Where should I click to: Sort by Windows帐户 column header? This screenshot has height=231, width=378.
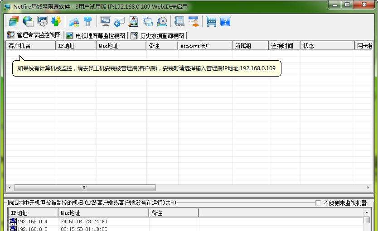tap(205, 46)
